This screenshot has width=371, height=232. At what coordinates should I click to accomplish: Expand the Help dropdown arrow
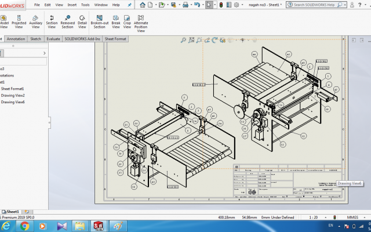(x=366, y=5)
